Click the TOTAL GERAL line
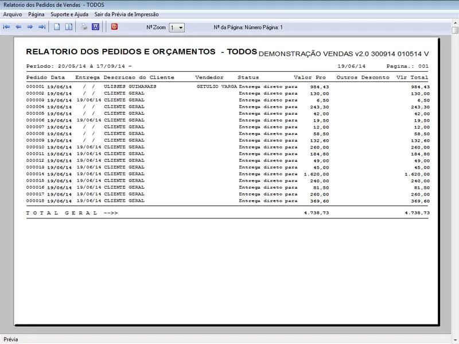Image resolution: width=459 pixels, height=344 pixels. [x=72, y=213]
